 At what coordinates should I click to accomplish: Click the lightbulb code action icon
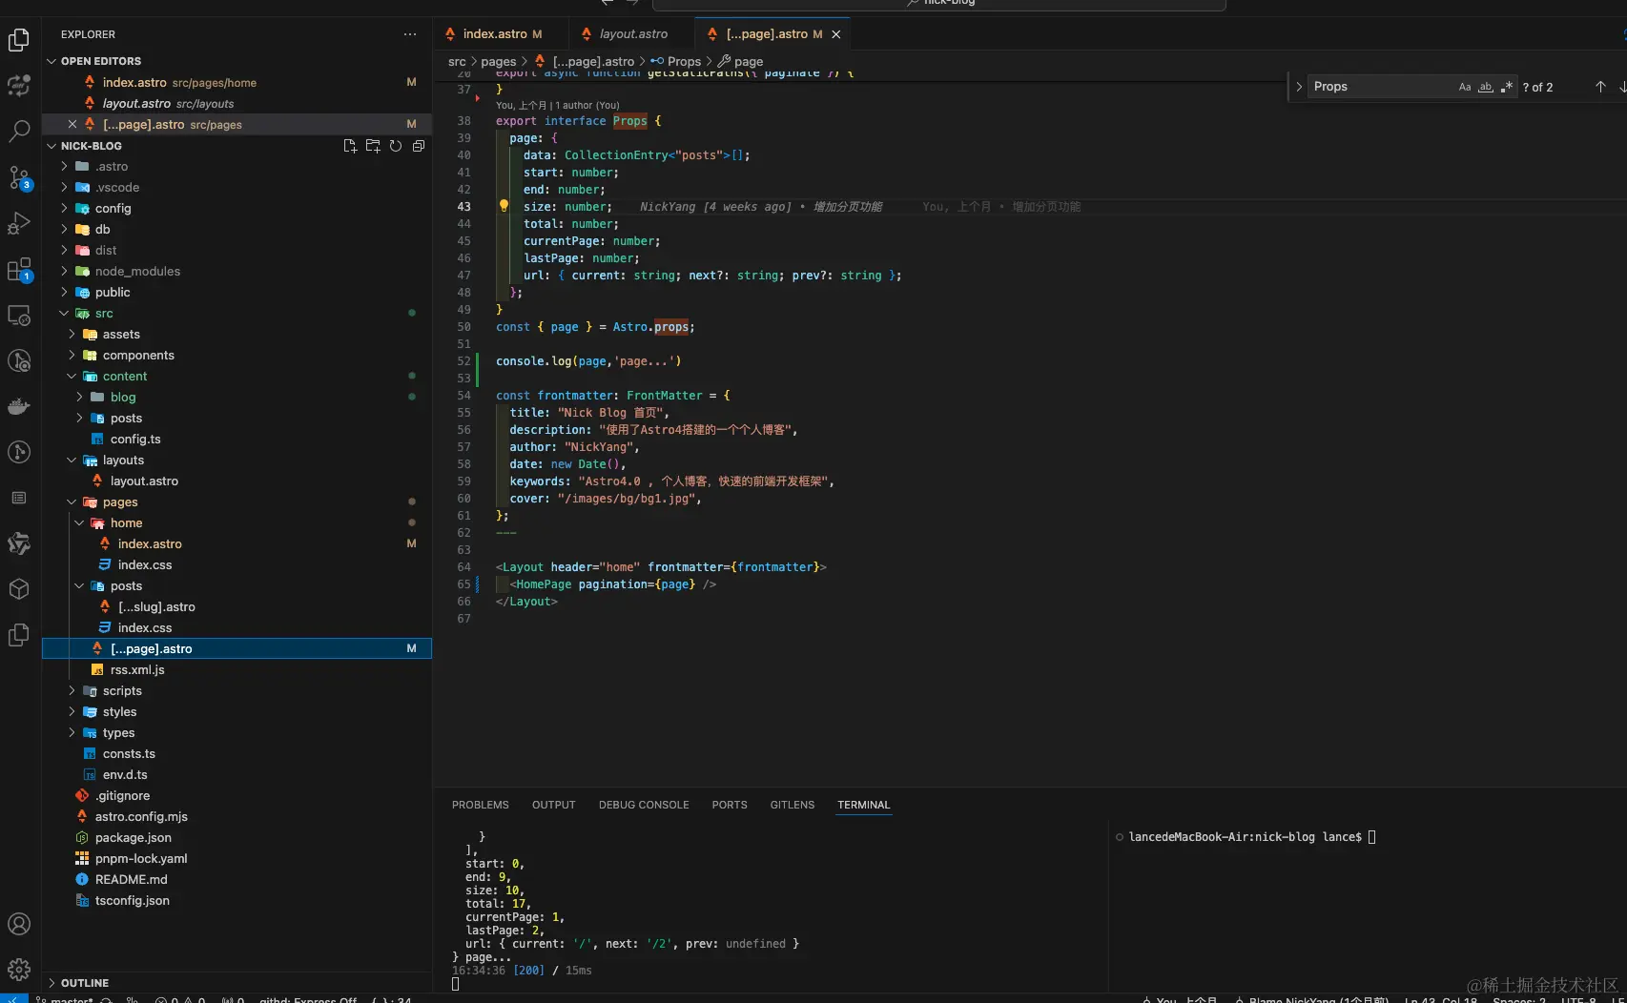click(x=504, y=206)
